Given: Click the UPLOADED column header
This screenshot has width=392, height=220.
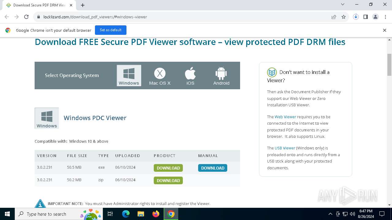Looking at the screenshot, I should tap(128, 156).
